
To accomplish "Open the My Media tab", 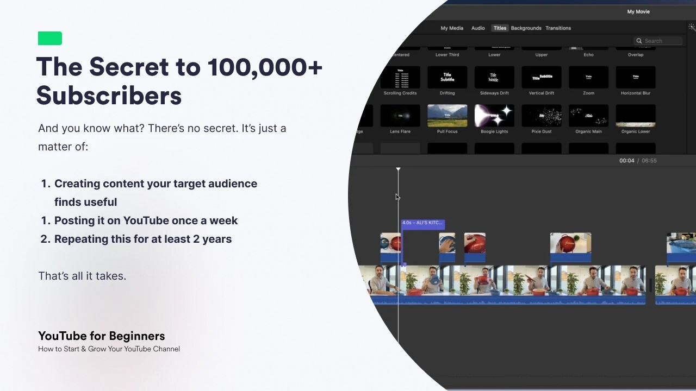I will tap(452, 28).
